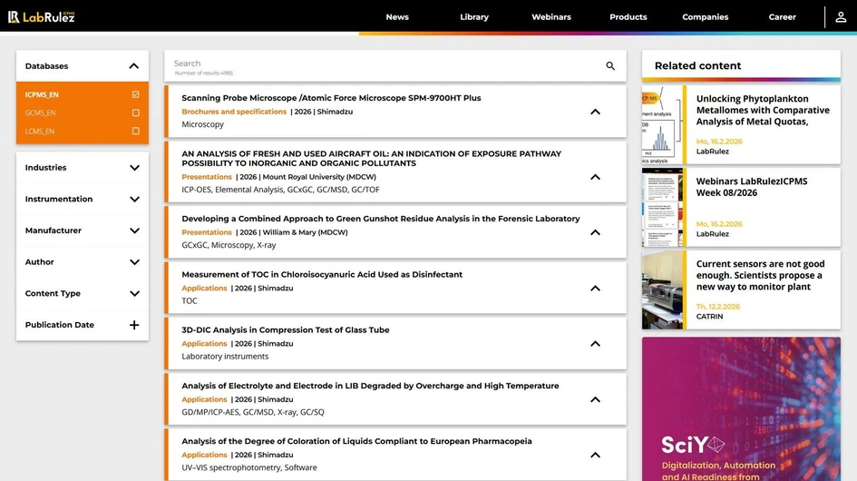Open 3D-DIC Analysis in Compression Test title
The height and width of the screenshot is (481, 857).
pyautogui.click(x=286, y=330)
